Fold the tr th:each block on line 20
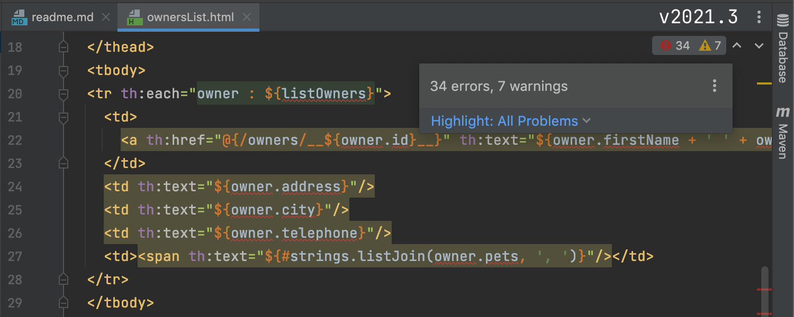The width and height of the screenshot is (794, 317). coord(64,94)
